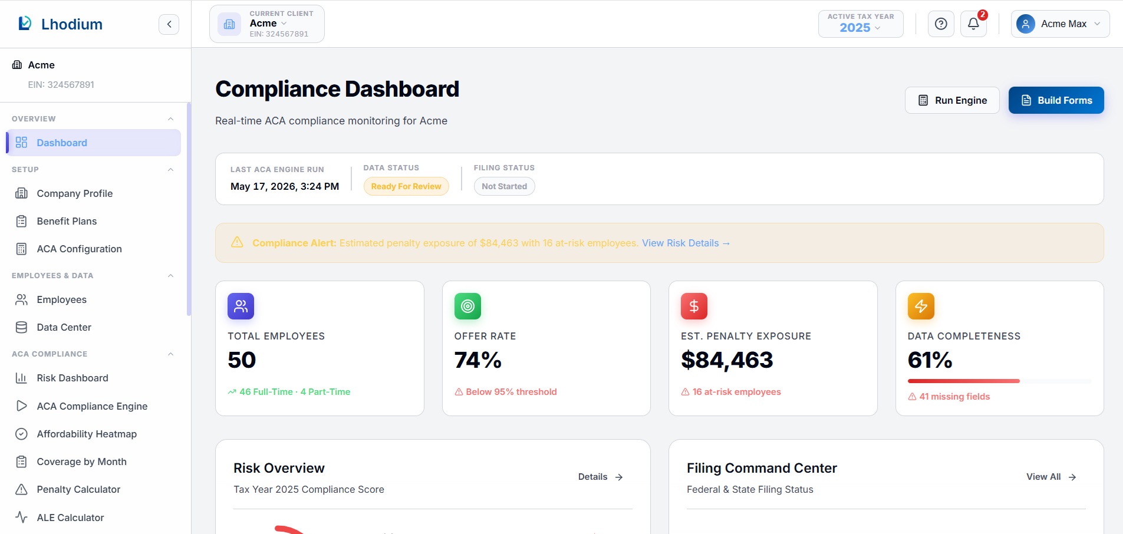The width and height of the screenshot is (1123, 534).
Task: Click the Total Employees people icon
Action: click(x=241, y=306)
